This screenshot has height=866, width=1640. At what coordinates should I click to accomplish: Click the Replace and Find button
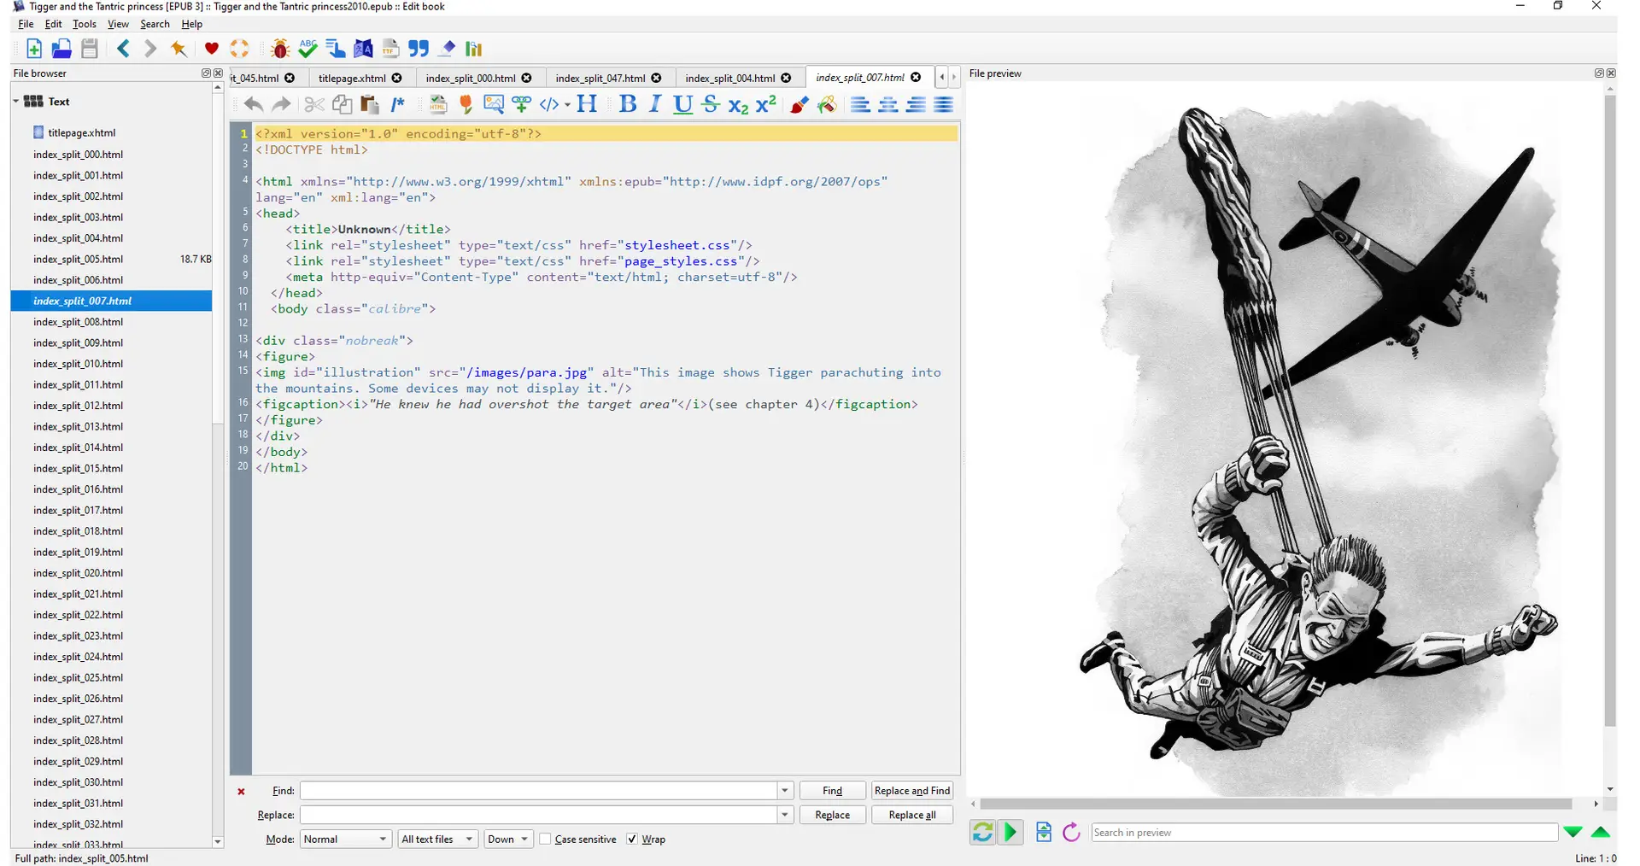coord(911,791)
